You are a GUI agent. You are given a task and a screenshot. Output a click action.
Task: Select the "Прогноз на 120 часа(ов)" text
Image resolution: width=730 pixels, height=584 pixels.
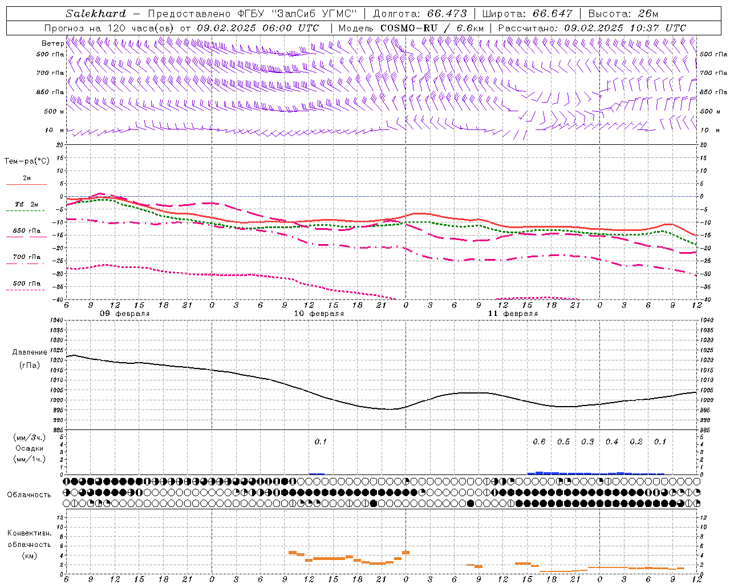[110, 28]
